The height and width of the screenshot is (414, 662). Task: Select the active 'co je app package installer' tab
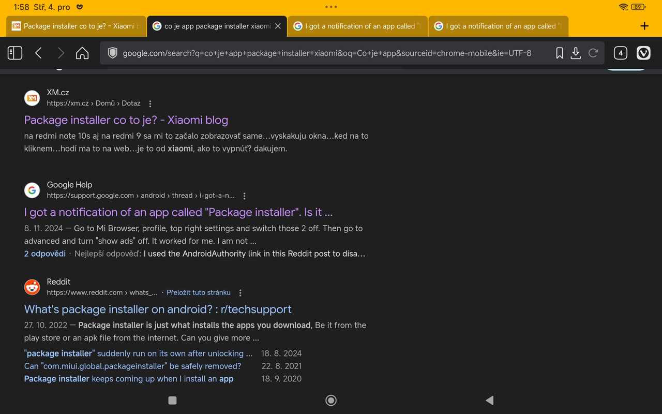tap(217, 26)
